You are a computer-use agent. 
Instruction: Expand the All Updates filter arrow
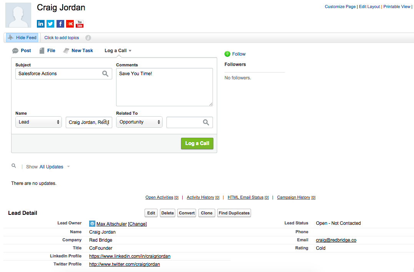(x=68, y=166)
